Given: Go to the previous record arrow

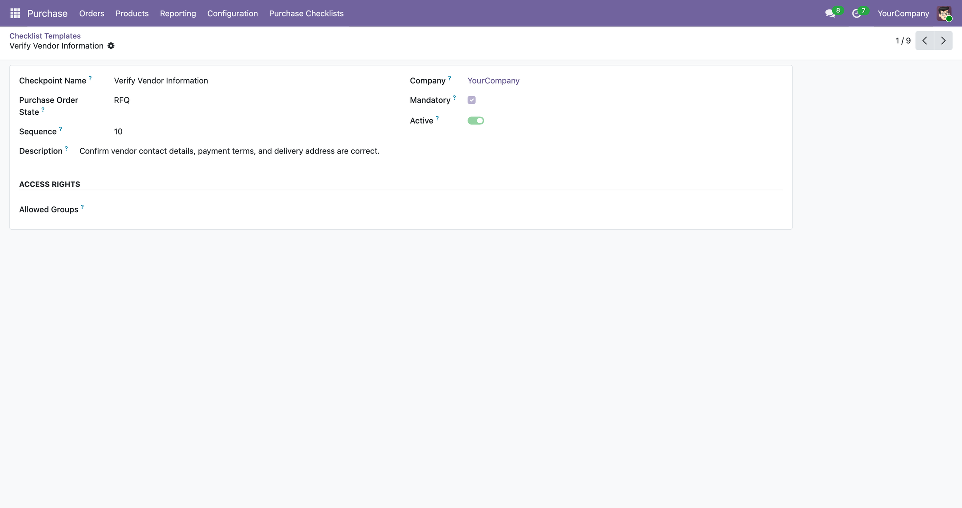Looking at the screenshot, I should tap(925, 41).
